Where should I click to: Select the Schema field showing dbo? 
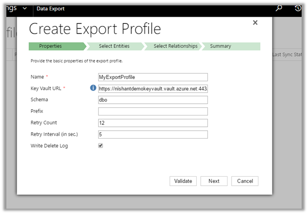click(153, 100)
